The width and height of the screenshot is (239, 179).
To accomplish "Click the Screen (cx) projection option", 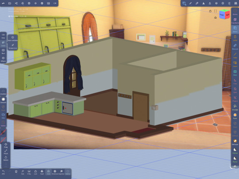I will (x=13, y=46).
